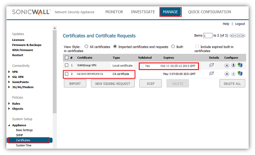Open the QUICK CONFIGURATION tab
255x155 pixels.
click(x=209, y=12)
